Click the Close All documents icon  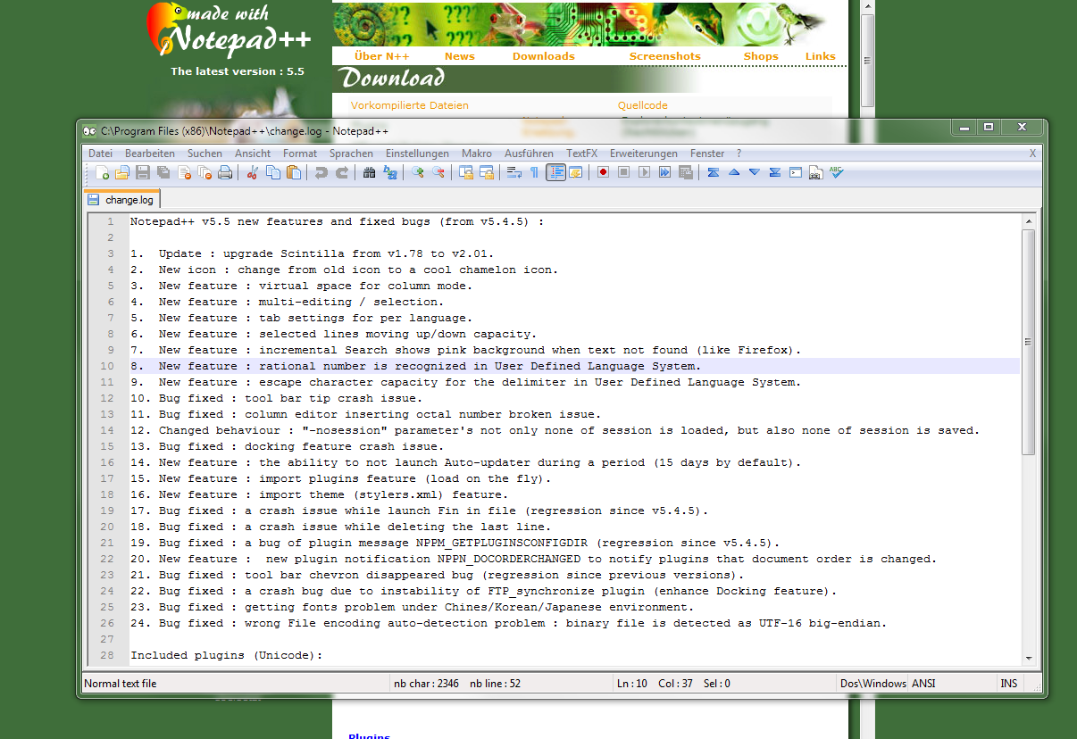coord(205,172)
